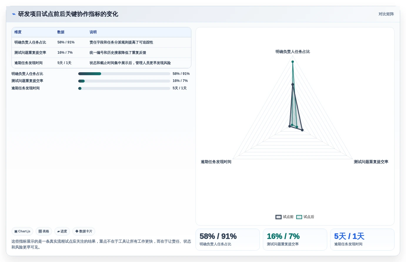Image resolution: width=406 pixels, height=262 pixels.
Task: Open the 58% / 91% metric card
Action: pos(228,239)
